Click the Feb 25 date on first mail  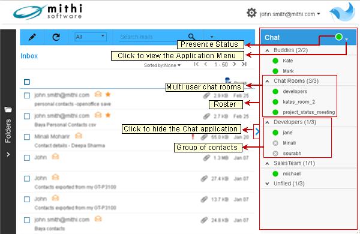click(x=241, y=95)
